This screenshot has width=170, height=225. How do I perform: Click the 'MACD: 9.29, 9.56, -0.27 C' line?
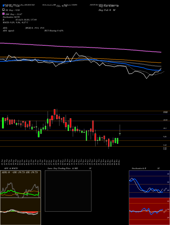15,22
